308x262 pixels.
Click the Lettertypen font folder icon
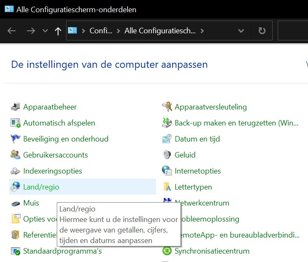167,187
